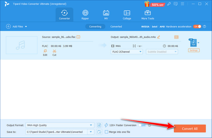
Task: Click the M4A output format icon
Action: coord(193,43)
